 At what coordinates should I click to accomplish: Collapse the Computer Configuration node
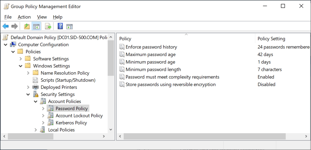click(x=6, y=45)
